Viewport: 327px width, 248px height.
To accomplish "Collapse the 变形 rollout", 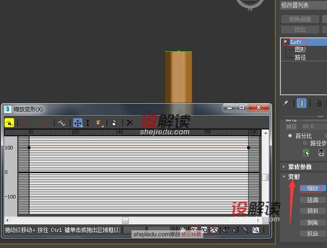I will pos(294,177).
